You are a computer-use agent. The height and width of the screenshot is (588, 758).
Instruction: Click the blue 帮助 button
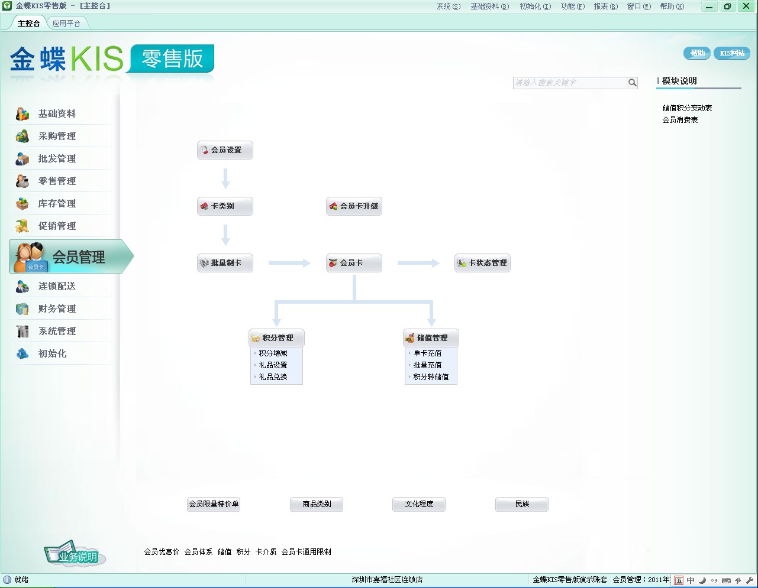[697, 53]
